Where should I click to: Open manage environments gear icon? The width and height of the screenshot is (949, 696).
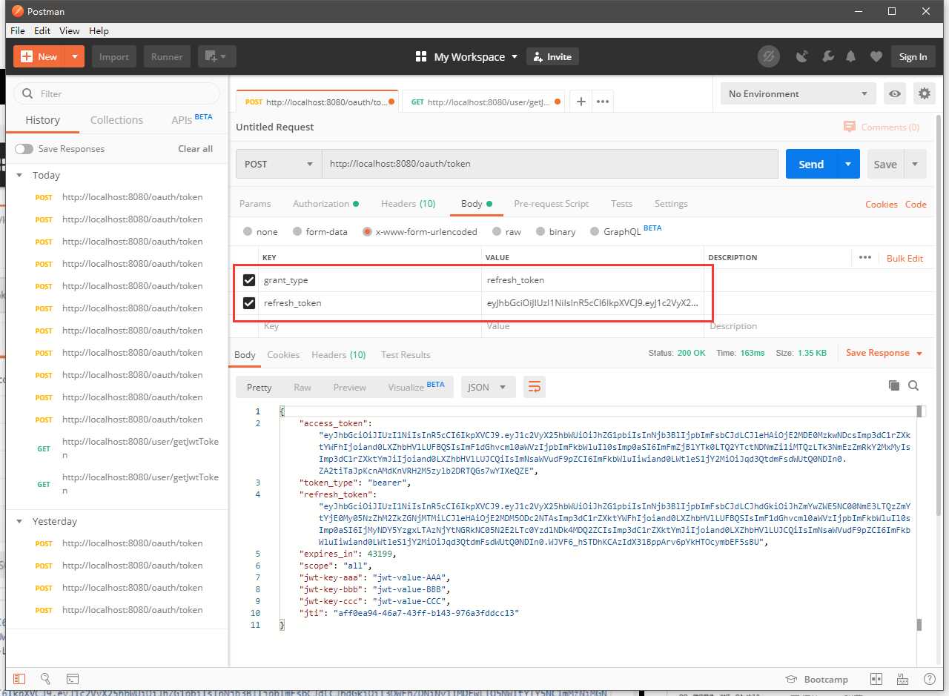(924, 93)
